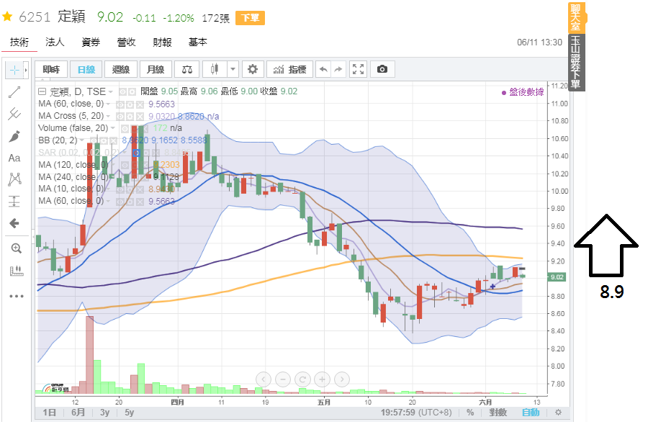The image size is (648, 432).
Task: Open chart settings gear in top toolbar
Action: pos(253,69)
